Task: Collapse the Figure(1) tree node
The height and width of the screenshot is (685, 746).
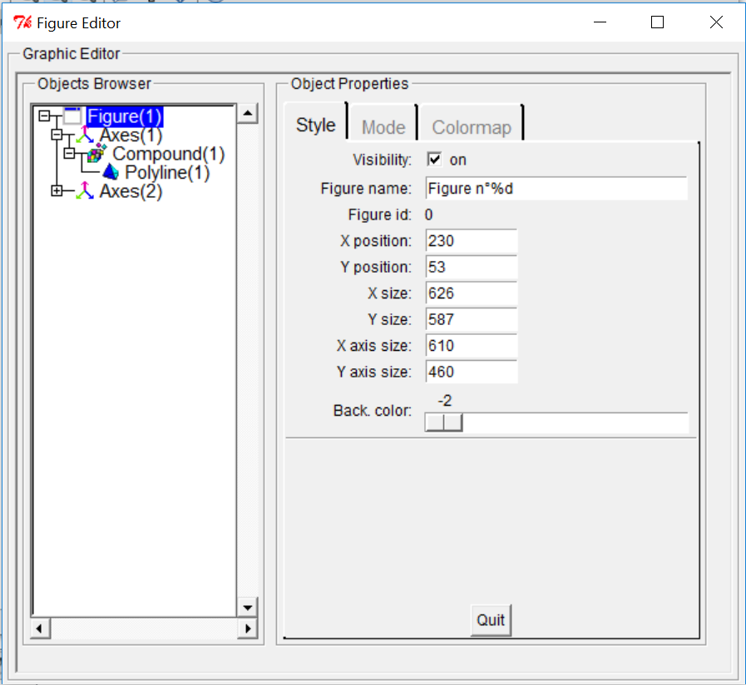Action: click(x=44, y=116)
